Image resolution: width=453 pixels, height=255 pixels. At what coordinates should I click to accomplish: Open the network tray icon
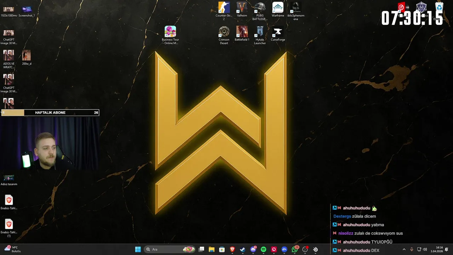(x=419, y=249)
